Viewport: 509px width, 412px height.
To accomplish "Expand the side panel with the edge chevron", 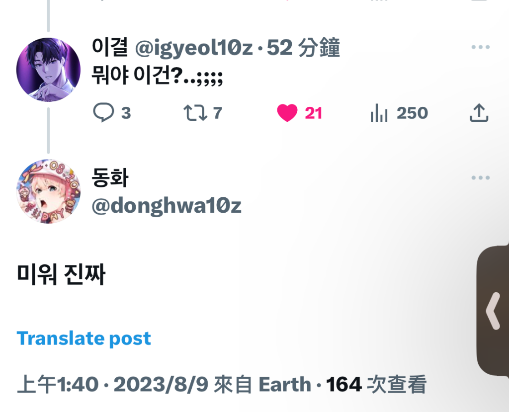I will pos(493,311).
